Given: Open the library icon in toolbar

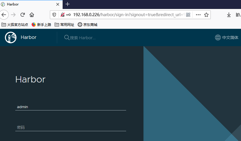Looking at the screenshot, I should 238,15.
